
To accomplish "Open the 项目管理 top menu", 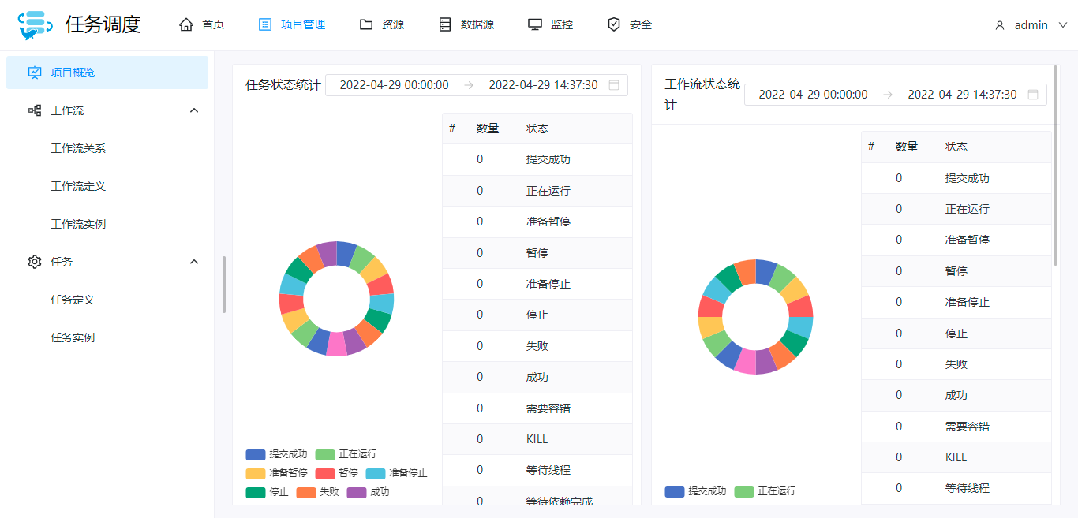I will click(292, 24).
